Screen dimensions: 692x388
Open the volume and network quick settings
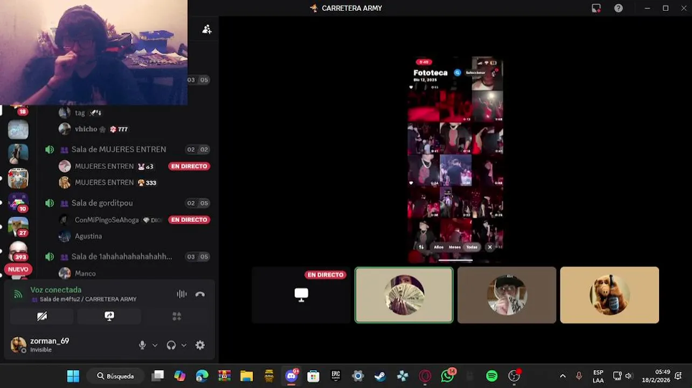(x=623, y=376)
